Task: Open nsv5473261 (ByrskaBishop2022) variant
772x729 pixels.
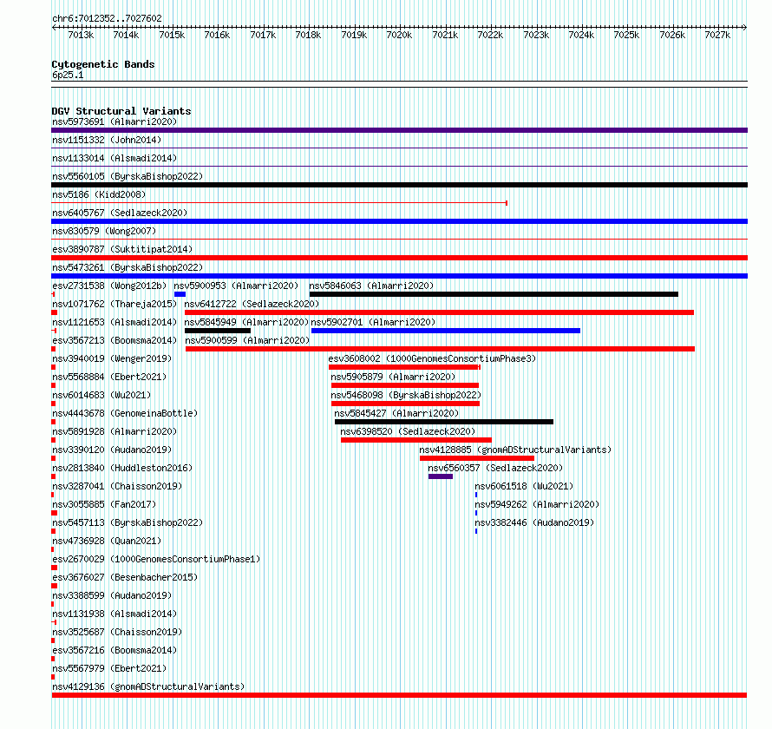Action: 128,267
